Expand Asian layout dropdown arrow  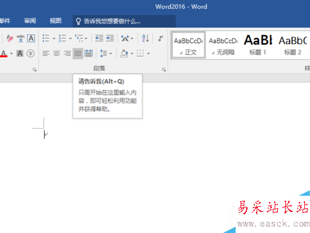132,39
